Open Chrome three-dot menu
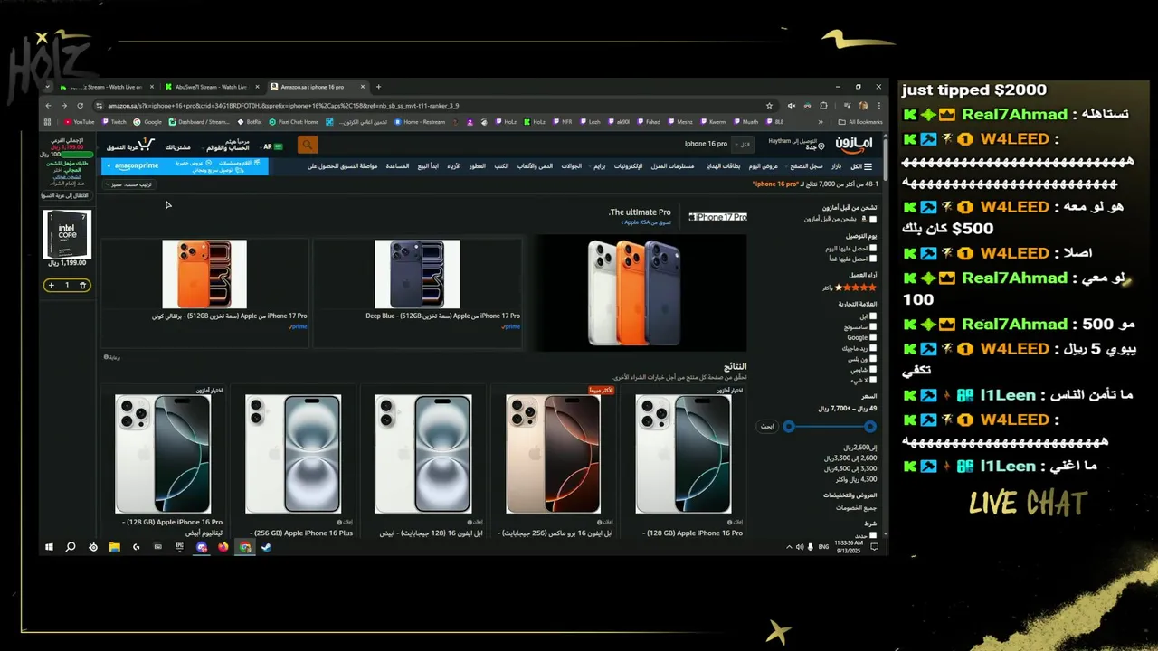This screenshot has height=651, width=1158. pos(878,105)
